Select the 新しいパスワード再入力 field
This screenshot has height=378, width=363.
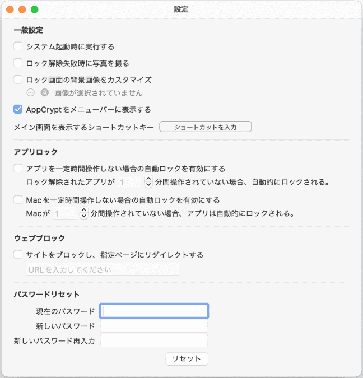[x=154, y=340]
